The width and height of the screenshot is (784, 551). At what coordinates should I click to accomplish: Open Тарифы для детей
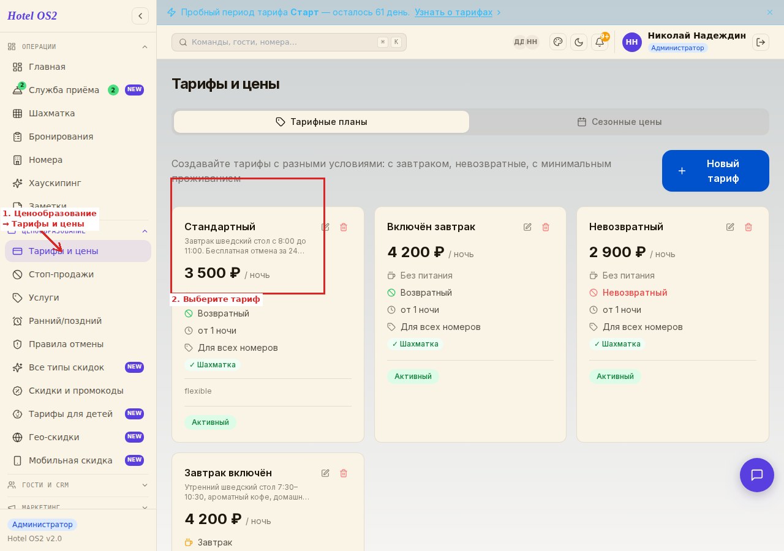click(x=78, y=414)
